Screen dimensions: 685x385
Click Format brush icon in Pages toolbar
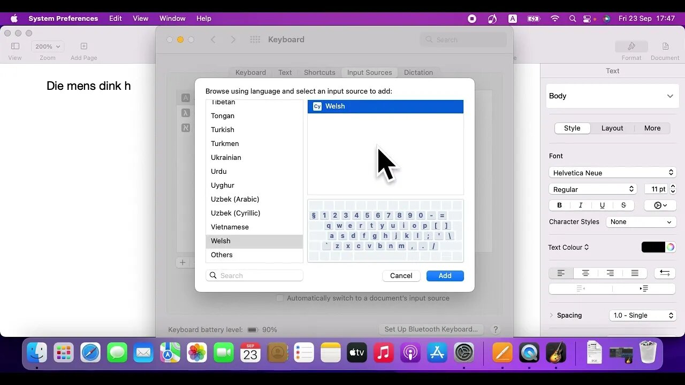tap(631, 47)
